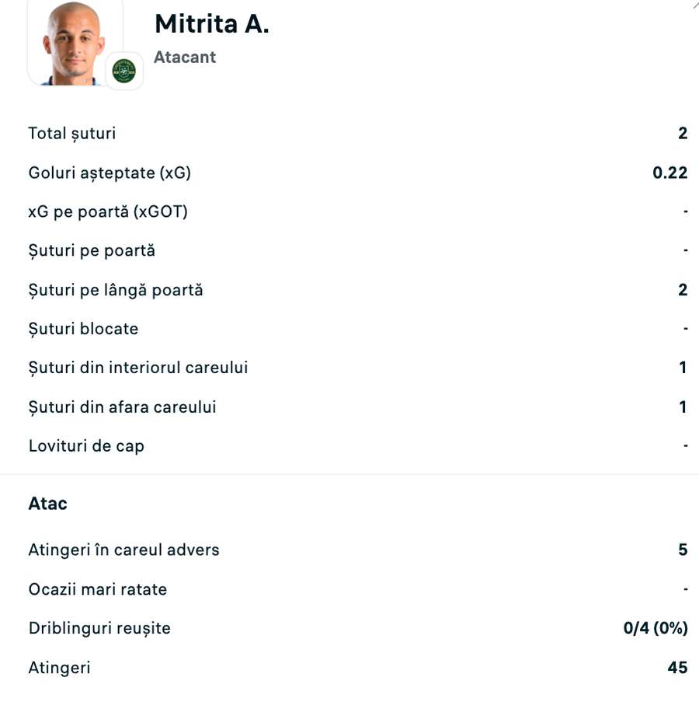Click the xG value 0.22
Image resolution: width=699 pixels, height=709 pixels.
coord(671,173)
